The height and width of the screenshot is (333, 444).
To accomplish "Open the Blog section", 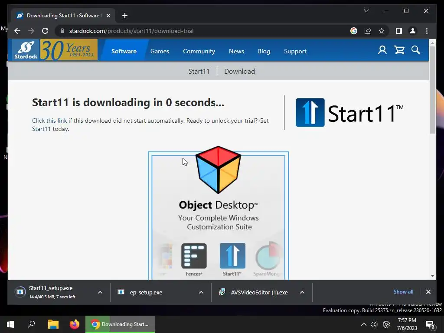I will pyautogui.click(x=264, y=51).
